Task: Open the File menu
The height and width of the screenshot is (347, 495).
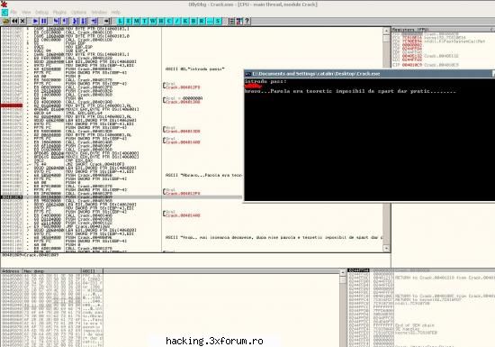Action: [13, 12]
